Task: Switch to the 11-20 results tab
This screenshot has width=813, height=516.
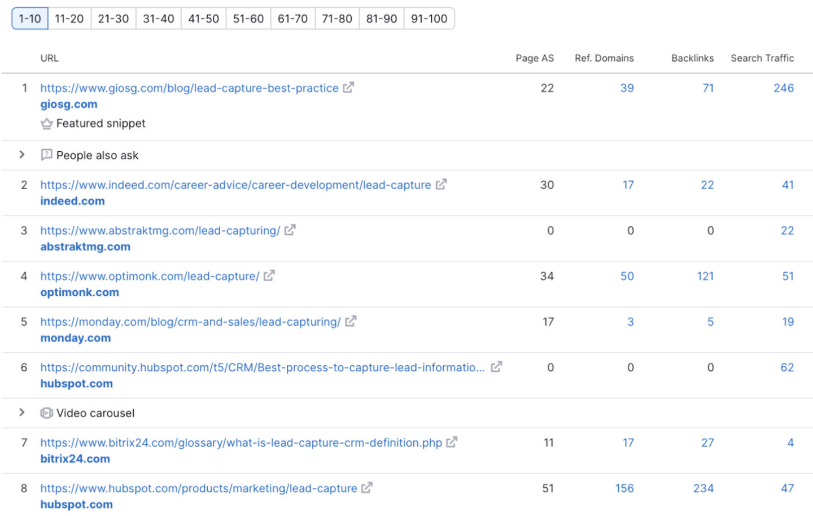Action: (x=69, y=19)
